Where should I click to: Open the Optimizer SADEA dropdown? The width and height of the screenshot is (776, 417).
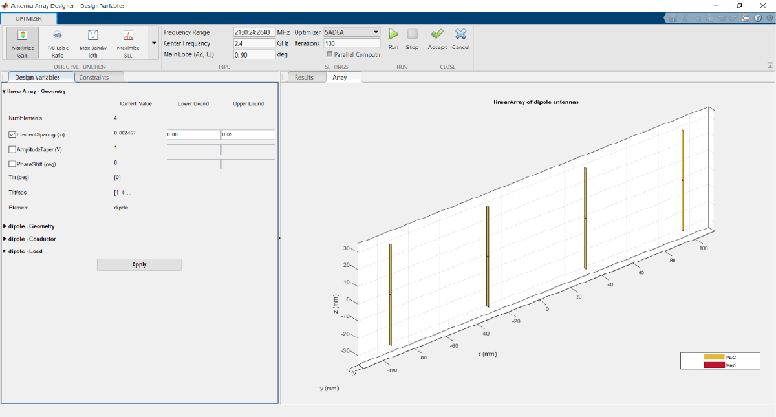click(352, 32)
